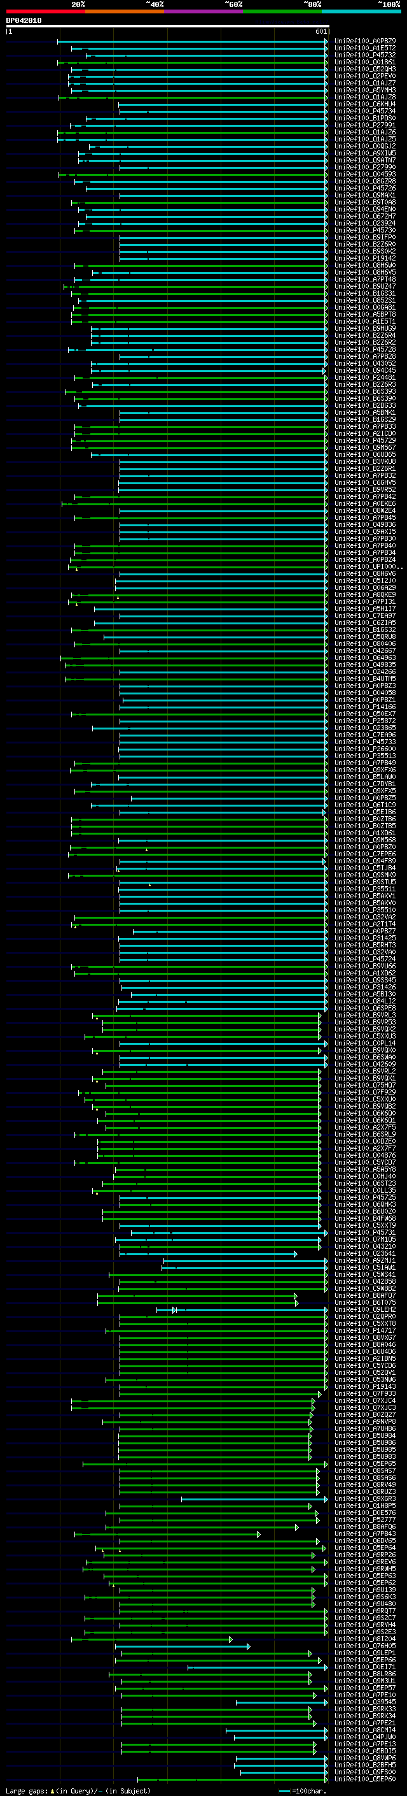Select the UniRef100_Q8GZR8 label

365,182
